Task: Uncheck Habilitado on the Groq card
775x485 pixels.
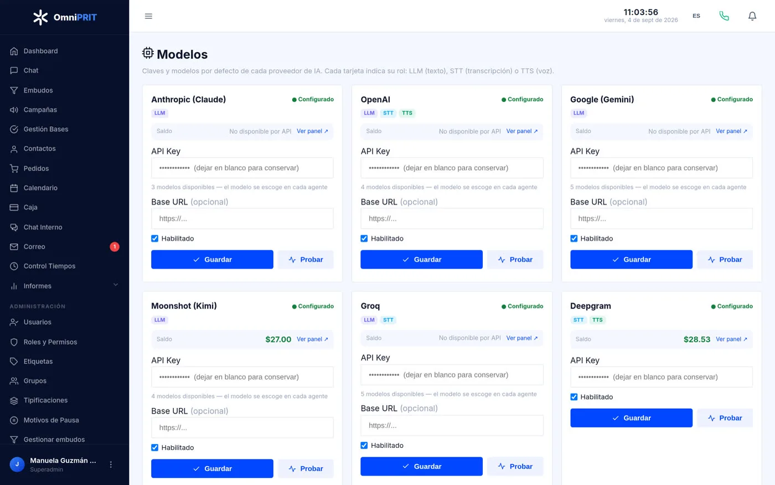Action: pyautogui.click(x=364, y=445)
